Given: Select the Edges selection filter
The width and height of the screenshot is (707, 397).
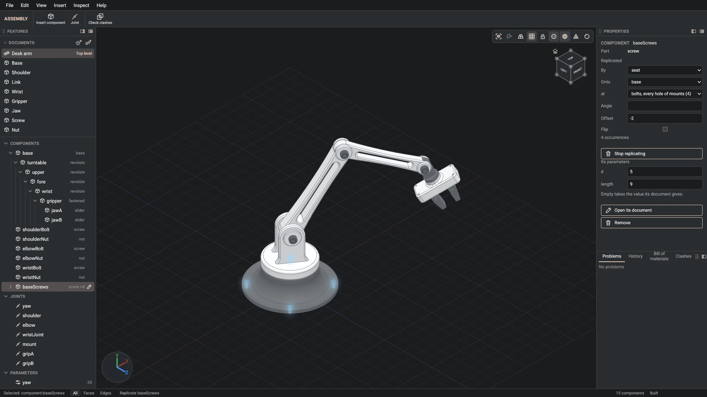Looking at the screenshot, I should (106, 393).
